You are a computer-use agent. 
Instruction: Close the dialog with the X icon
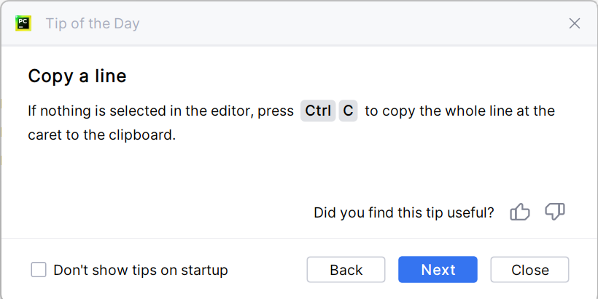[575, 23]
